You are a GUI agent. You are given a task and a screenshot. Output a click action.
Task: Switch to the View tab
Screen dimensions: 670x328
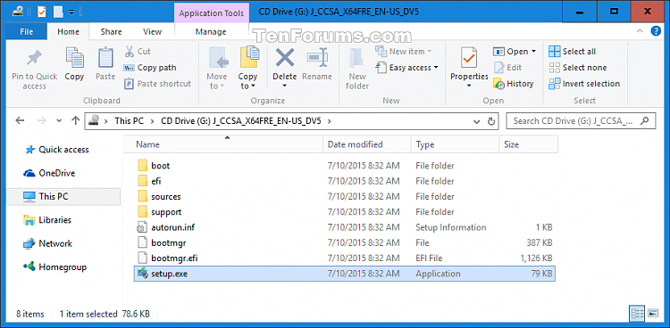(x=152, y=31)
